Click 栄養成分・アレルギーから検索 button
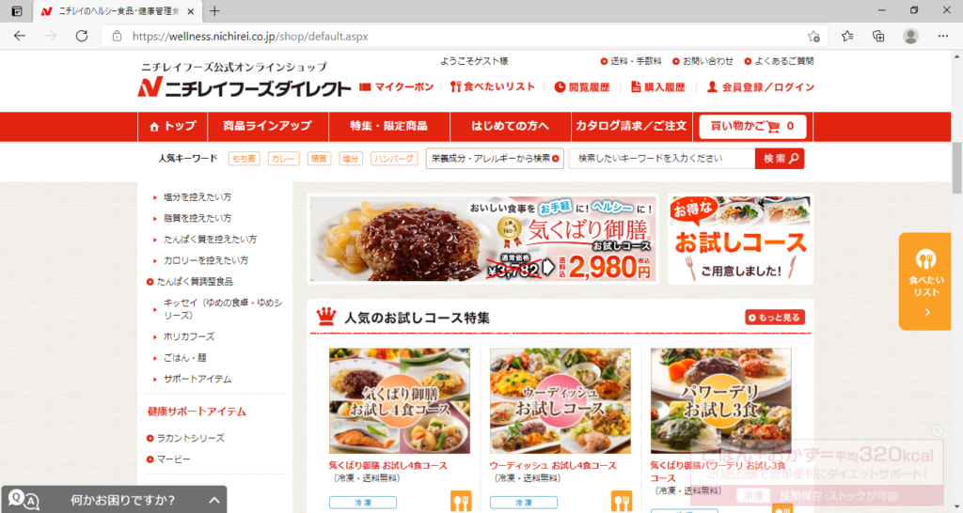963x513 pixels. click(x=495, y=159)
